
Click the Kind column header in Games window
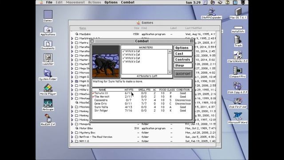[x=144, y=28]
